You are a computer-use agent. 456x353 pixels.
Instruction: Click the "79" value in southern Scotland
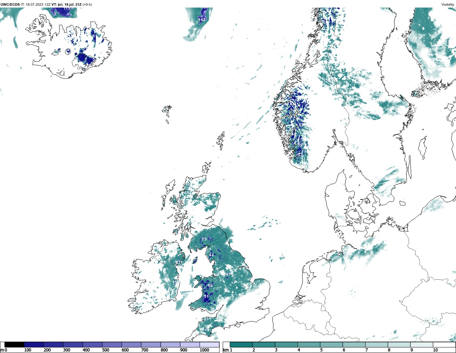(204, 239)
